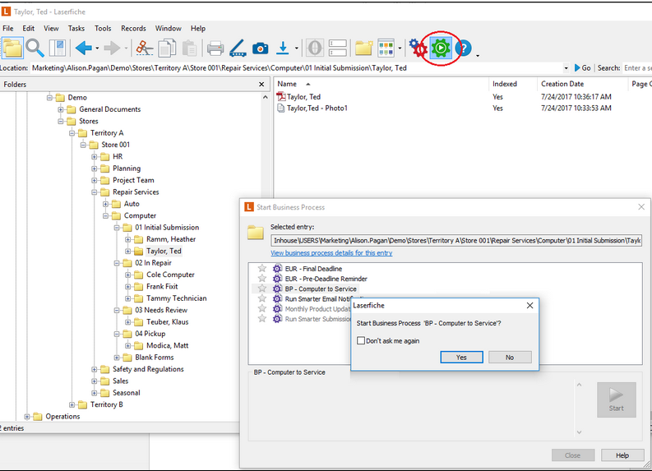Star the BP - Computer to Service process
Viewport: 652px width, 471px height.
pyautogui.click(x=262, y=289)
